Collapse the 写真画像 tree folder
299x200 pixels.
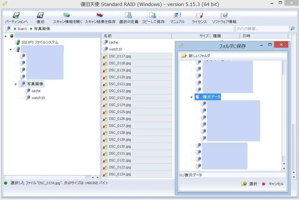(16, 84)
